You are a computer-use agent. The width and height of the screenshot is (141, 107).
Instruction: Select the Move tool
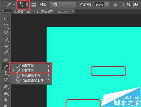pos(6,19)
